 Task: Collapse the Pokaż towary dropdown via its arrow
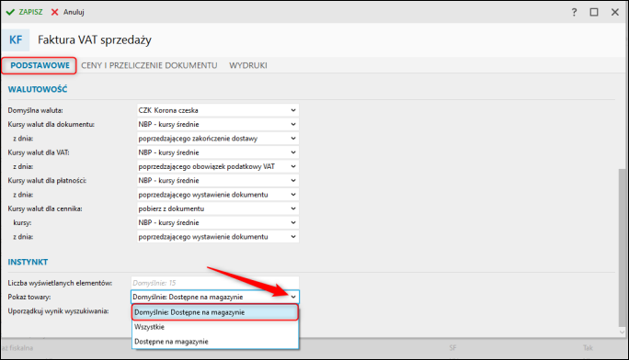(x=293, y=297)
